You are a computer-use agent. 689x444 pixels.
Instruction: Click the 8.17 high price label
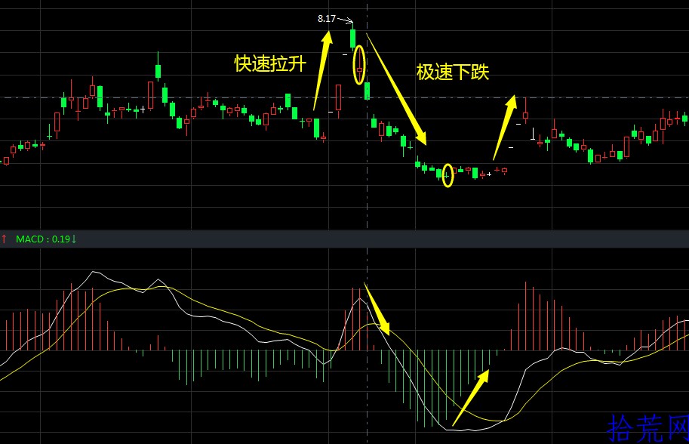327,18
